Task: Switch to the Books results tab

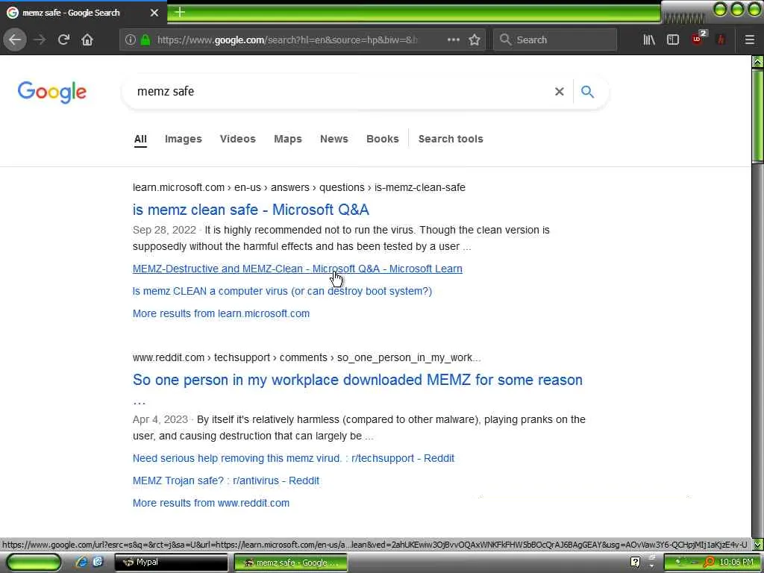Action: (383, 139)
